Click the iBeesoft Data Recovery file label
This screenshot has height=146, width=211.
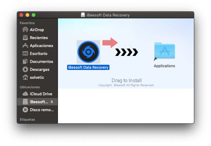tap(88, 68)
